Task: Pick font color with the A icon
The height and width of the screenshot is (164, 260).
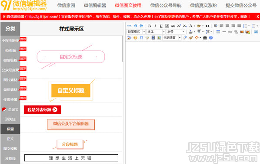Action: click(x=191, y=26)
